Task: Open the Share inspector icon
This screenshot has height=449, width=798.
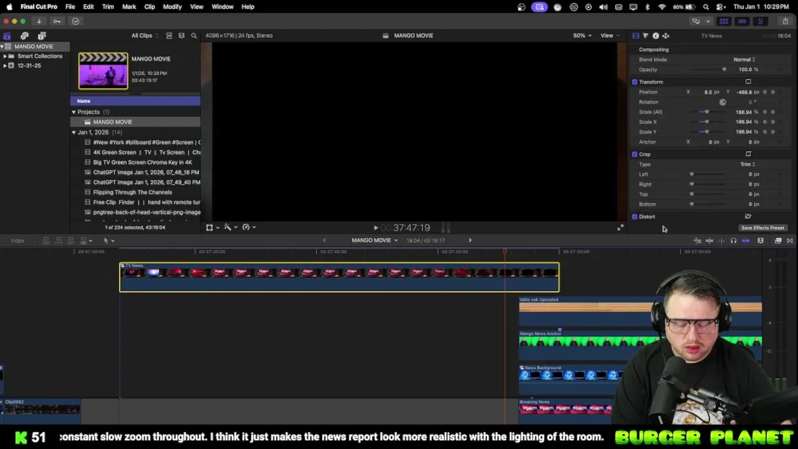Action: tap(665, 36)
